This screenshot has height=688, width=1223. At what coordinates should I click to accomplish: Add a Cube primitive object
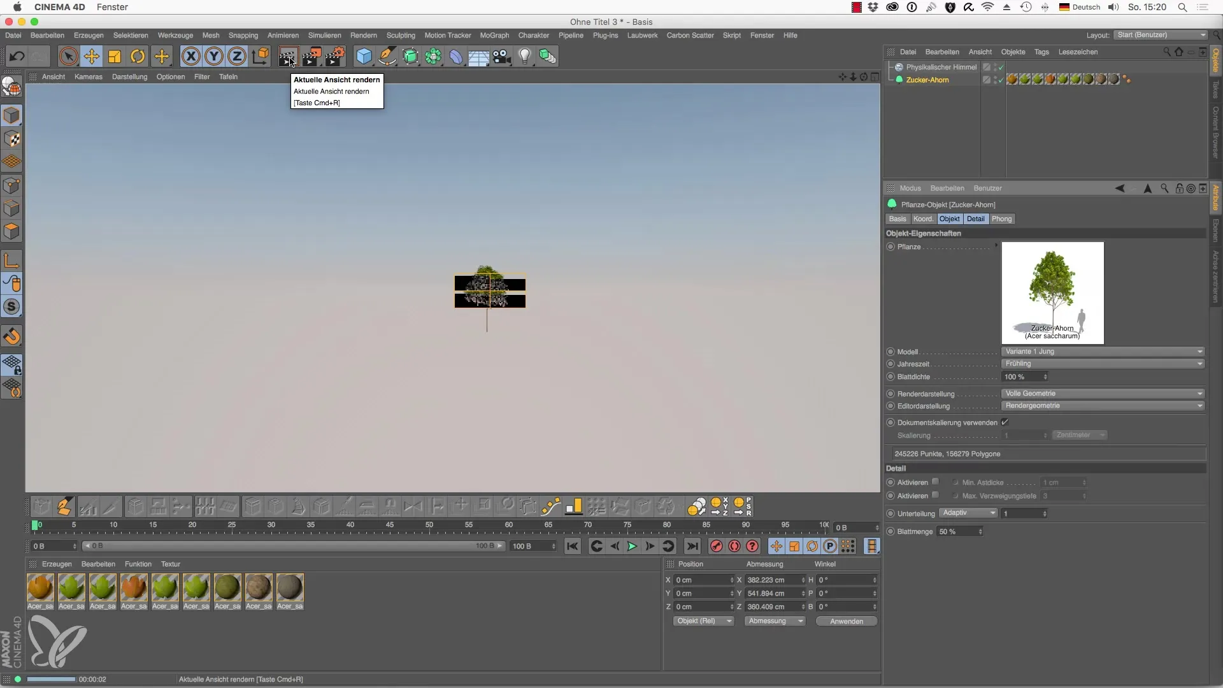pyautogui.click(x=364, y=56)
